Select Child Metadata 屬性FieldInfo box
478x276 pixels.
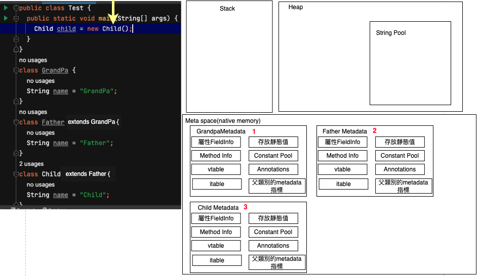(x=216, y=218)
